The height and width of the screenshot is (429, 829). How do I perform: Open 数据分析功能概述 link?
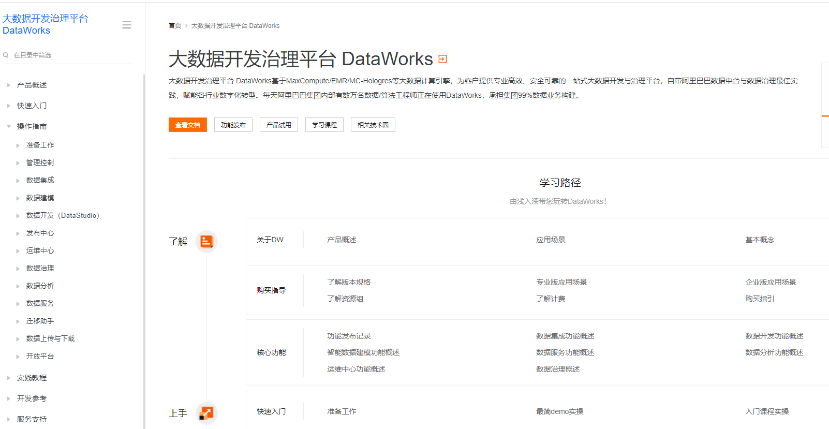point(774,352)
